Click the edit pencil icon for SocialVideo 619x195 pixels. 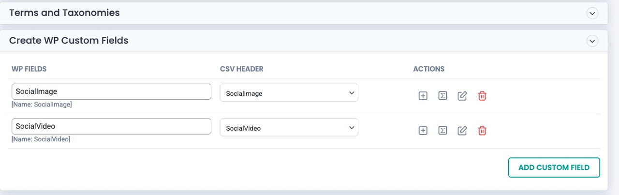click(462, 131)
